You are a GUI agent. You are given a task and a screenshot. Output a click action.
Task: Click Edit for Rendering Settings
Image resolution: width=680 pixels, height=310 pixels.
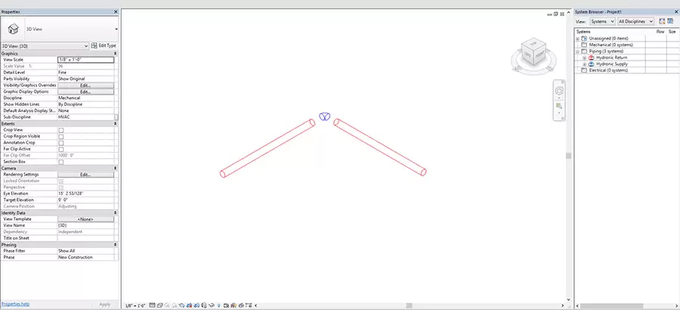tap(86, 175)
